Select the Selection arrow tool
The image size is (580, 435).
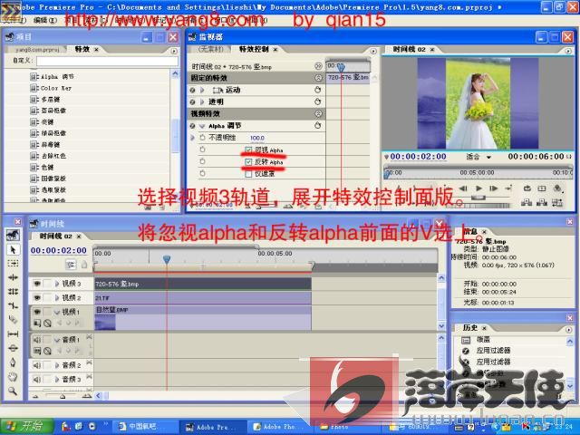pos(13,250)
